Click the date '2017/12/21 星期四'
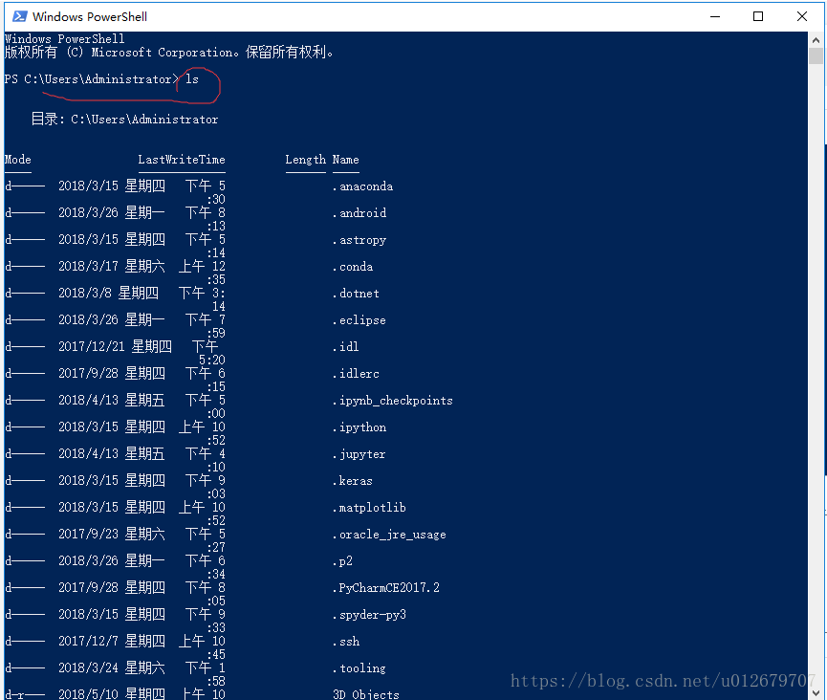 coord(115,346)
